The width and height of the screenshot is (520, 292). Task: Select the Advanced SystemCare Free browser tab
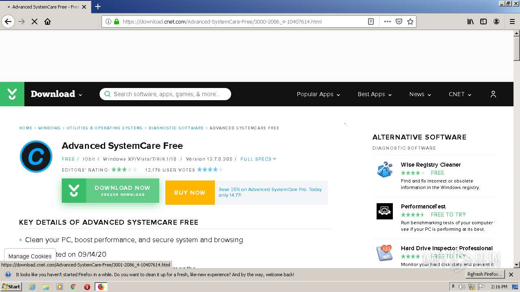(x=46, y=7)
